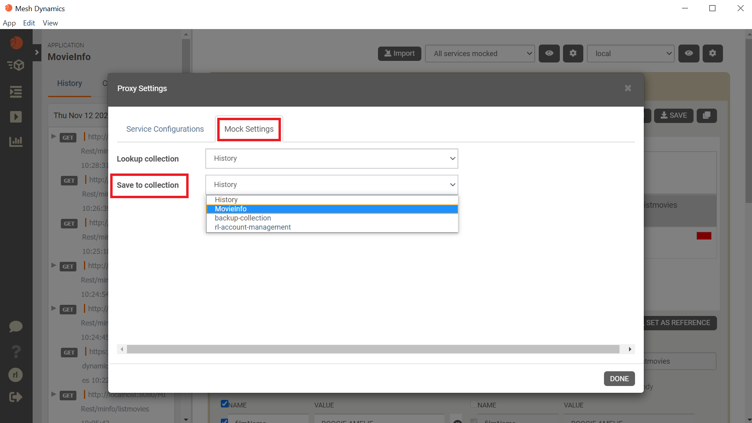Click the gear icon beside local dropdown
This screenshot has width=752, height=423.
tap(713, 53)
